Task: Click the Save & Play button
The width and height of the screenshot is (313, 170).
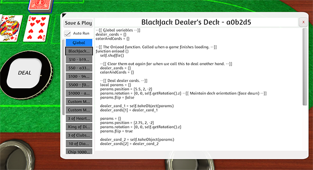Action: click(x=78, y=23)
